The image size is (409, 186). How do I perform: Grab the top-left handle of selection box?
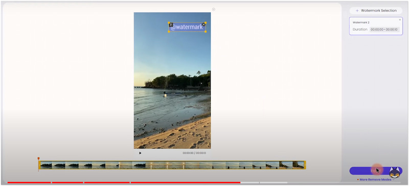[169, 22]
